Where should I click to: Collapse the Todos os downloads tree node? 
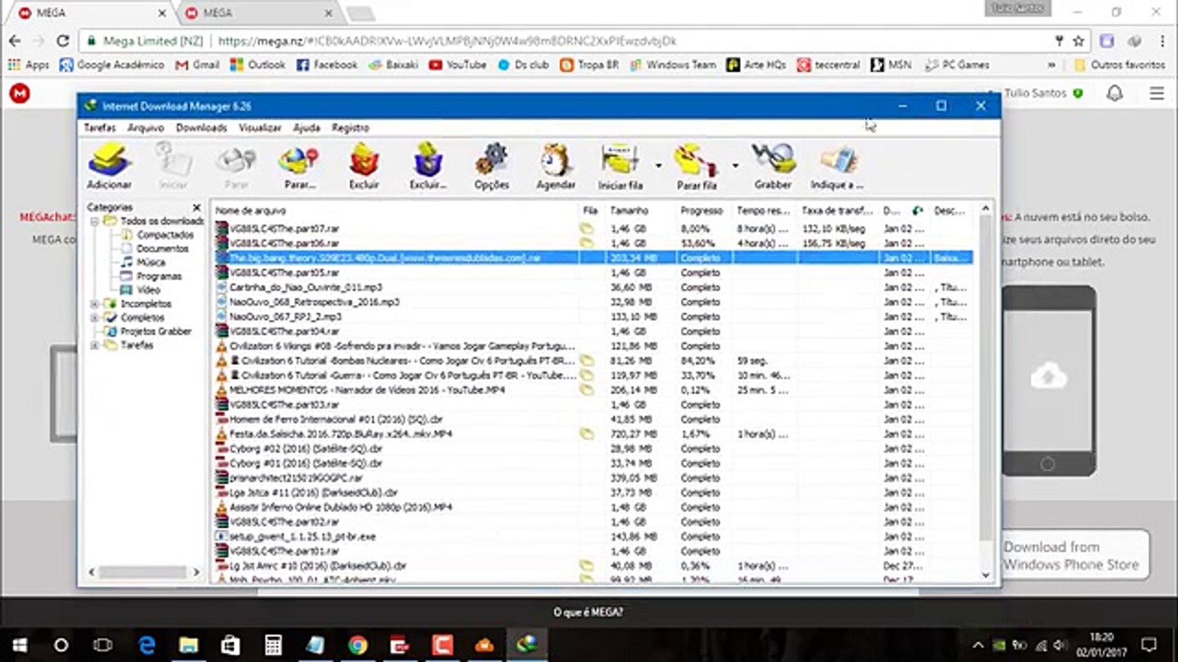(x=94, y=221)
